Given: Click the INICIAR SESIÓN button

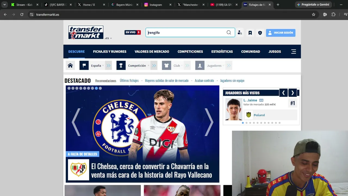Looking at the screenshot, I should (281, 33).
